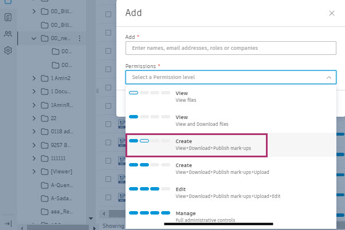345x230 pixels.
Task: Open the Permission level dropdown
Action: (230, 77)
